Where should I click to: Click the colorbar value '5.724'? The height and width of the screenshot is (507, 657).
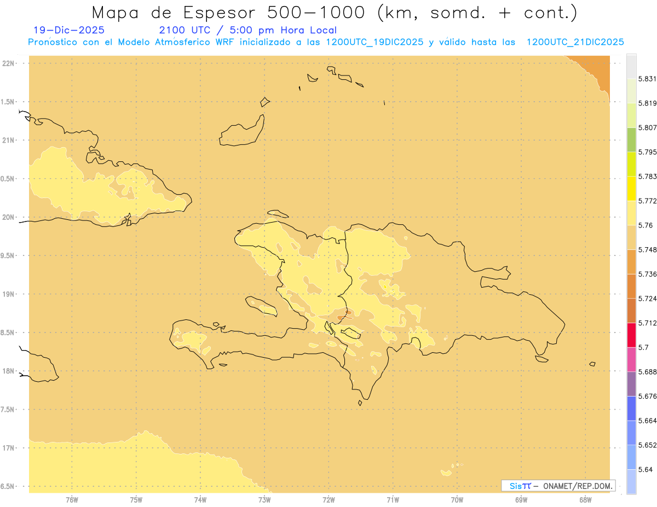tap(648, 299)
